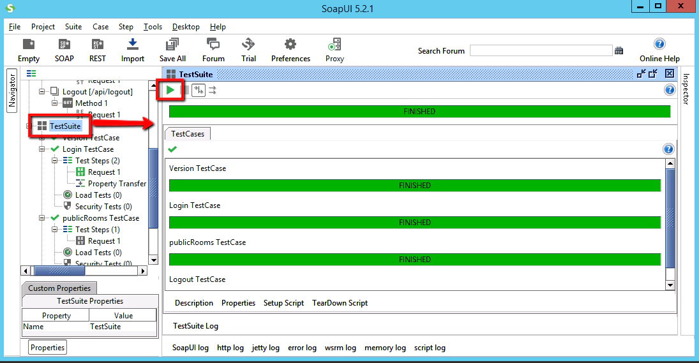The image size is (699, 363).
Task: Select Property Transfer test step
Action: [117, 184]
